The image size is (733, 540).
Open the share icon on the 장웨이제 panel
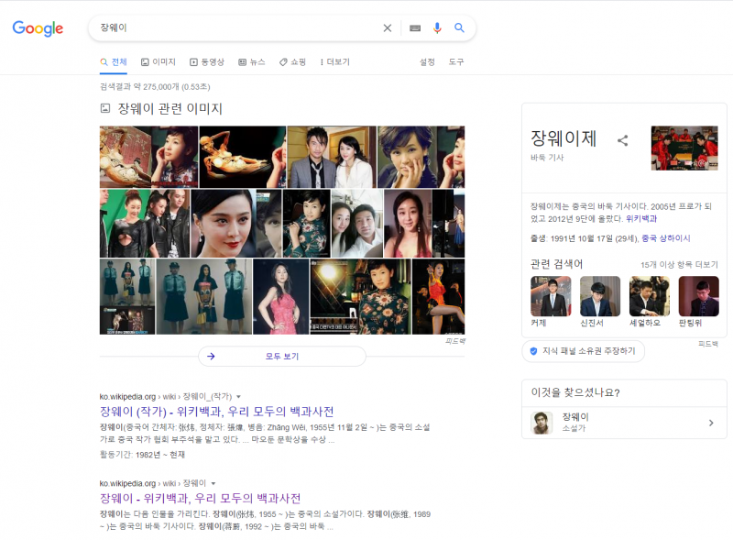tap(623, 141)
